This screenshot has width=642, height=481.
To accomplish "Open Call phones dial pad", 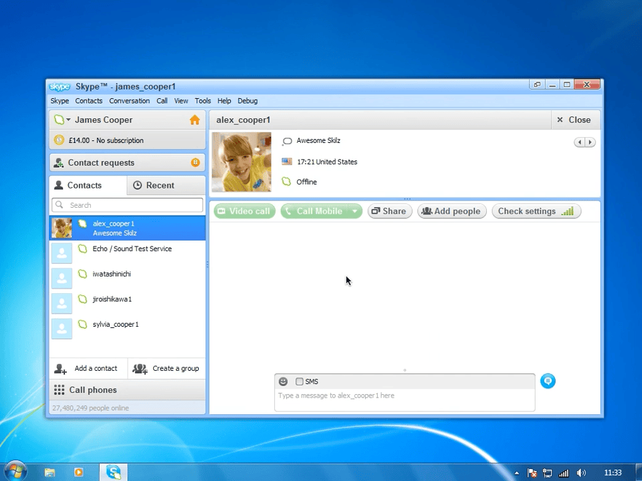I will click(x=127, y=389).
